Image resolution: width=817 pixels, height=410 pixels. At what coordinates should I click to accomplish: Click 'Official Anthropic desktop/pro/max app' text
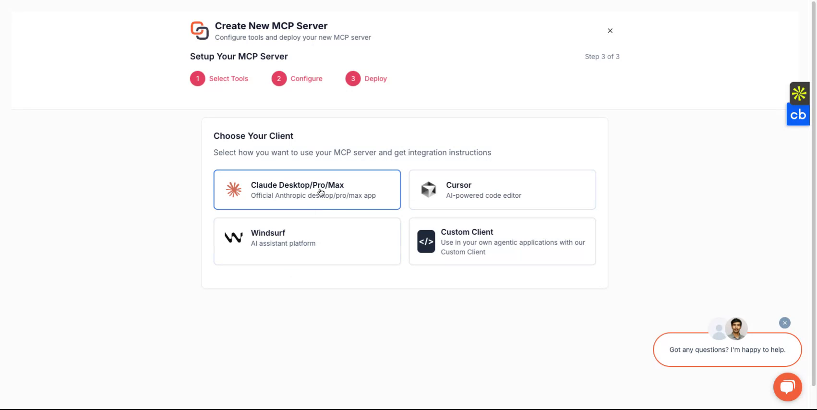(x=313, y=195)
